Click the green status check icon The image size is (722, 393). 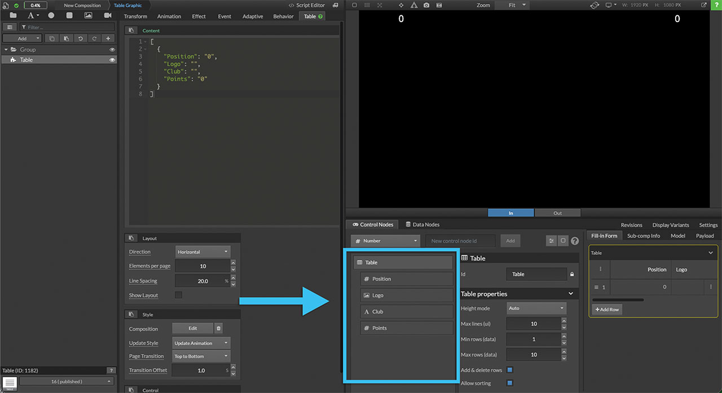tap(16, 5)
